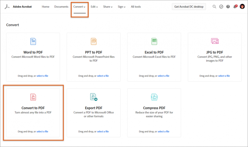Click the Adobe Acrobat brand text
Image resolution: width=248 pixels, height=147 pixels.
point(22,7)
